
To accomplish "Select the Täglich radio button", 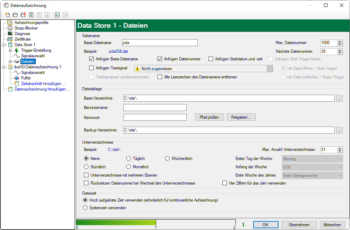I will [128, 159].
